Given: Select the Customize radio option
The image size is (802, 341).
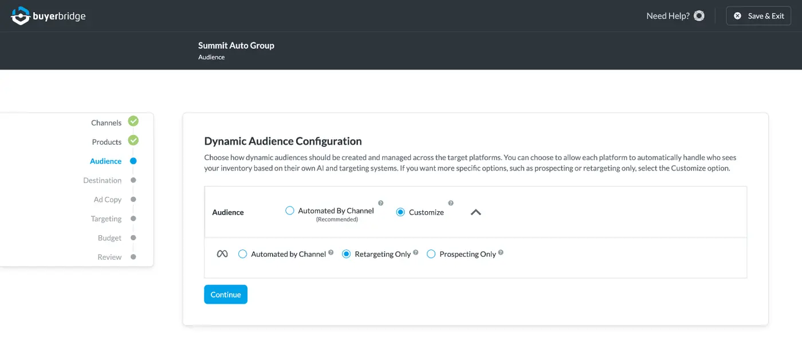Looking at the screenshot, I should [401, 212].
